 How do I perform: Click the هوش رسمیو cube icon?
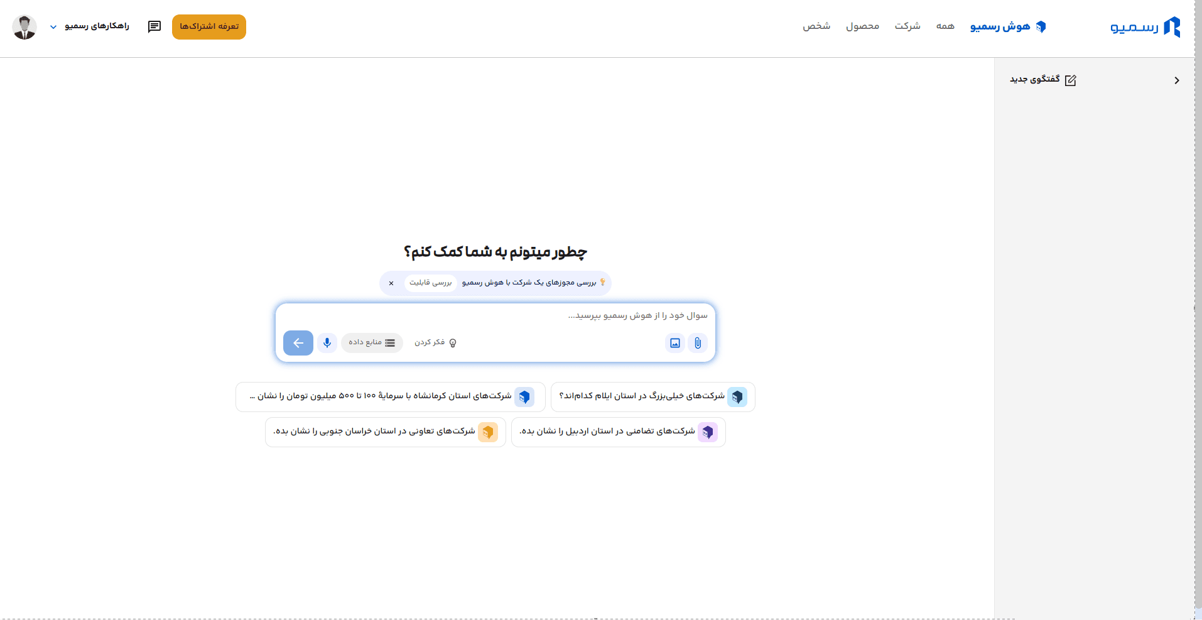pyautogui.click(x=1041, y=26)
